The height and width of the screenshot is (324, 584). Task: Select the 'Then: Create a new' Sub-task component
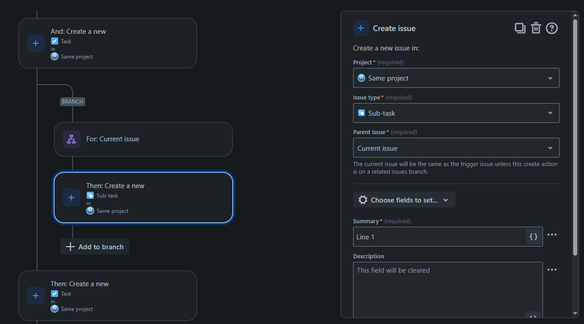point(143,198)
